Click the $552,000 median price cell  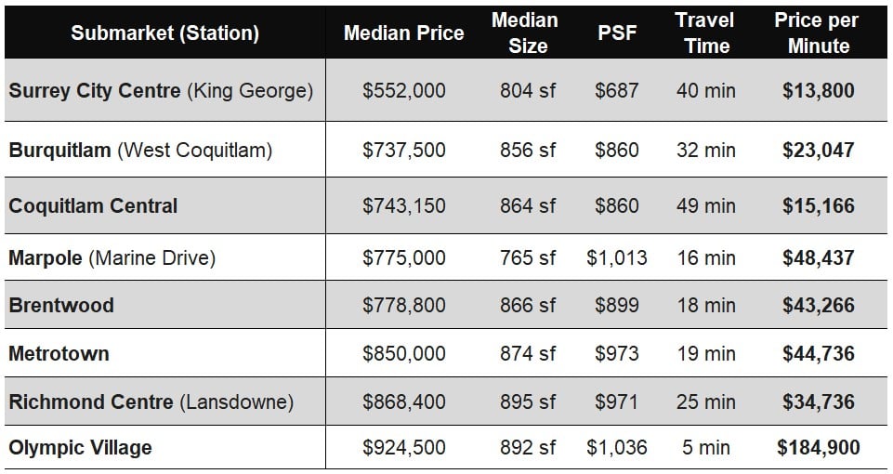pyautogui.click(x=403, y=91)
